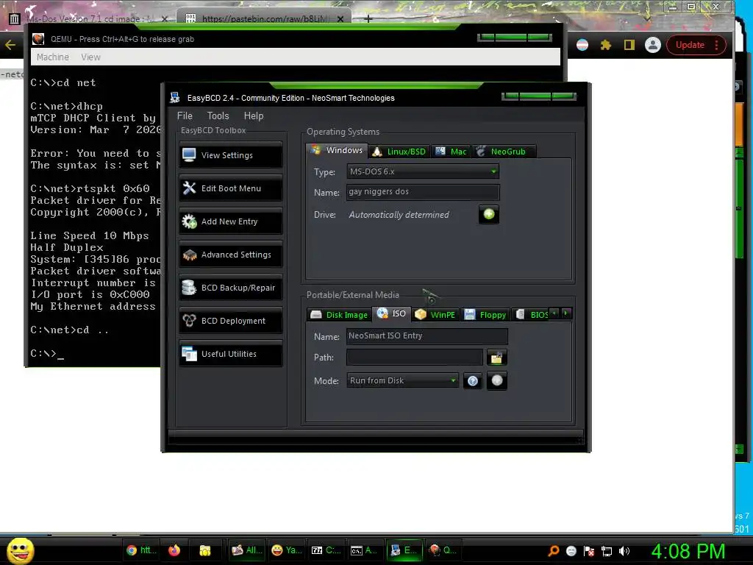Click the blue help icon beside Mode

point(473,381)
